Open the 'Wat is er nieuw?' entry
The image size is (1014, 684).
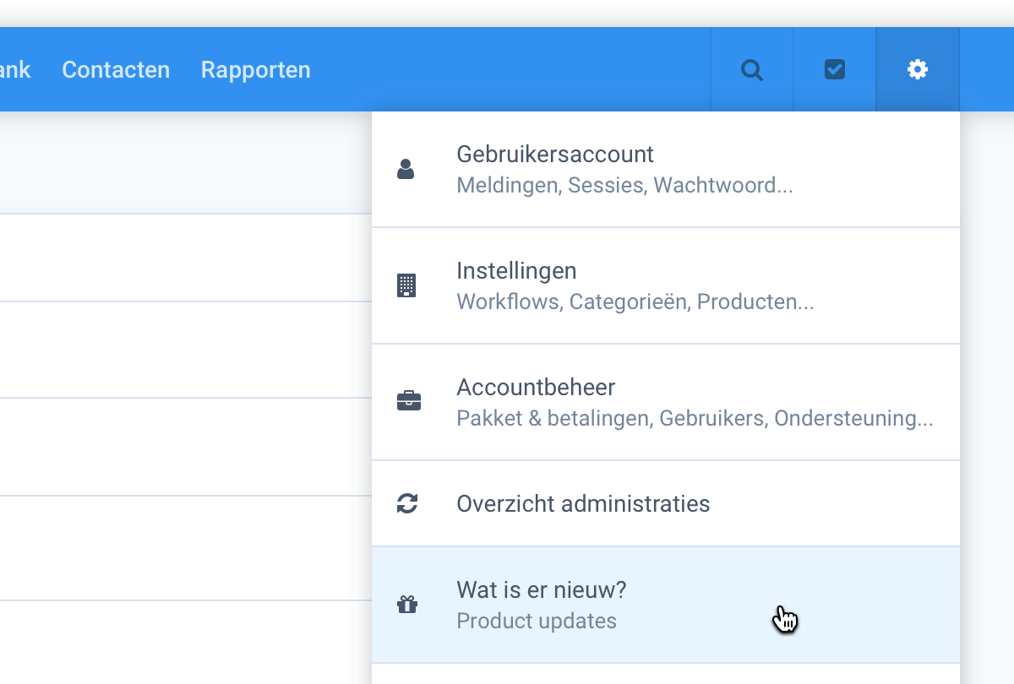tap(541, 589)
